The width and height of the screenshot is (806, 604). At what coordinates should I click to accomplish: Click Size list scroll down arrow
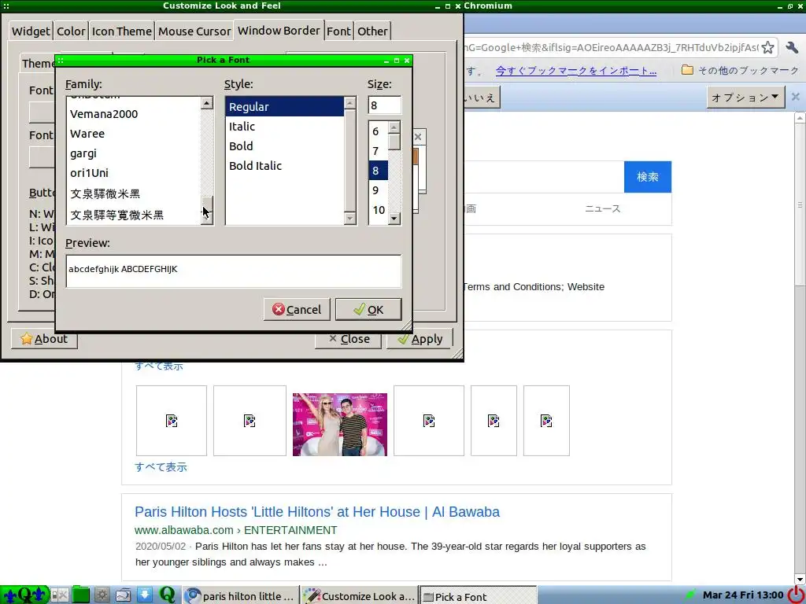click(394, 219)
